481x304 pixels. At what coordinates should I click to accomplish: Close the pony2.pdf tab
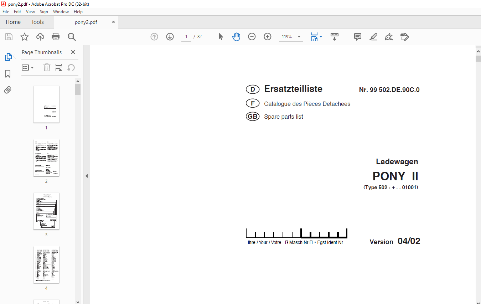pyautogui.click(x=114, y=22)
